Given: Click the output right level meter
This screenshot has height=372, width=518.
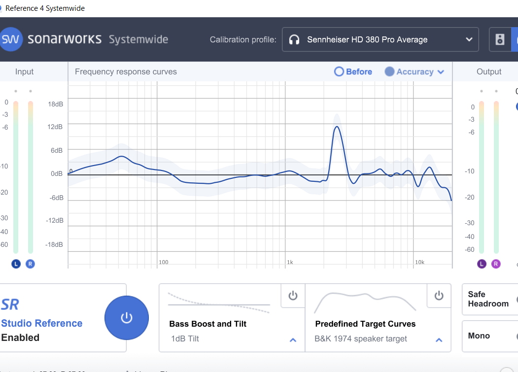Looking at the screenshot, I should tap(496, 177).
